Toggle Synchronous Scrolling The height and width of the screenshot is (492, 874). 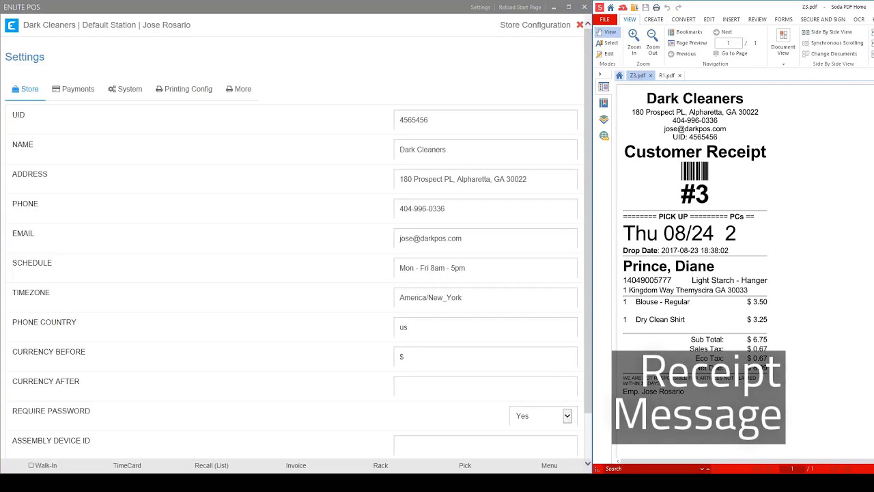(832, 43)
